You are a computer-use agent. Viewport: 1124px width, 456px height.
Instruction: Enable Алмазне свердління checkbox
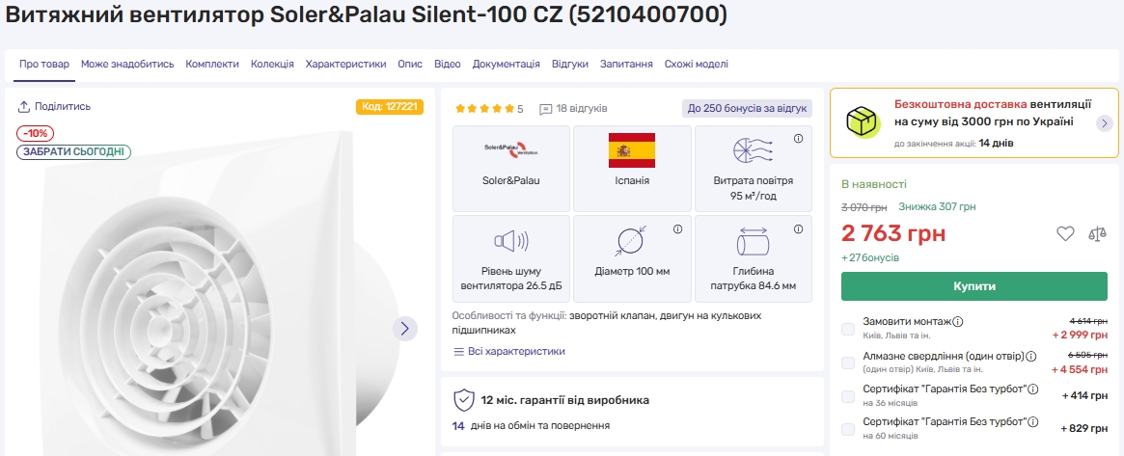tap(848, 362)
